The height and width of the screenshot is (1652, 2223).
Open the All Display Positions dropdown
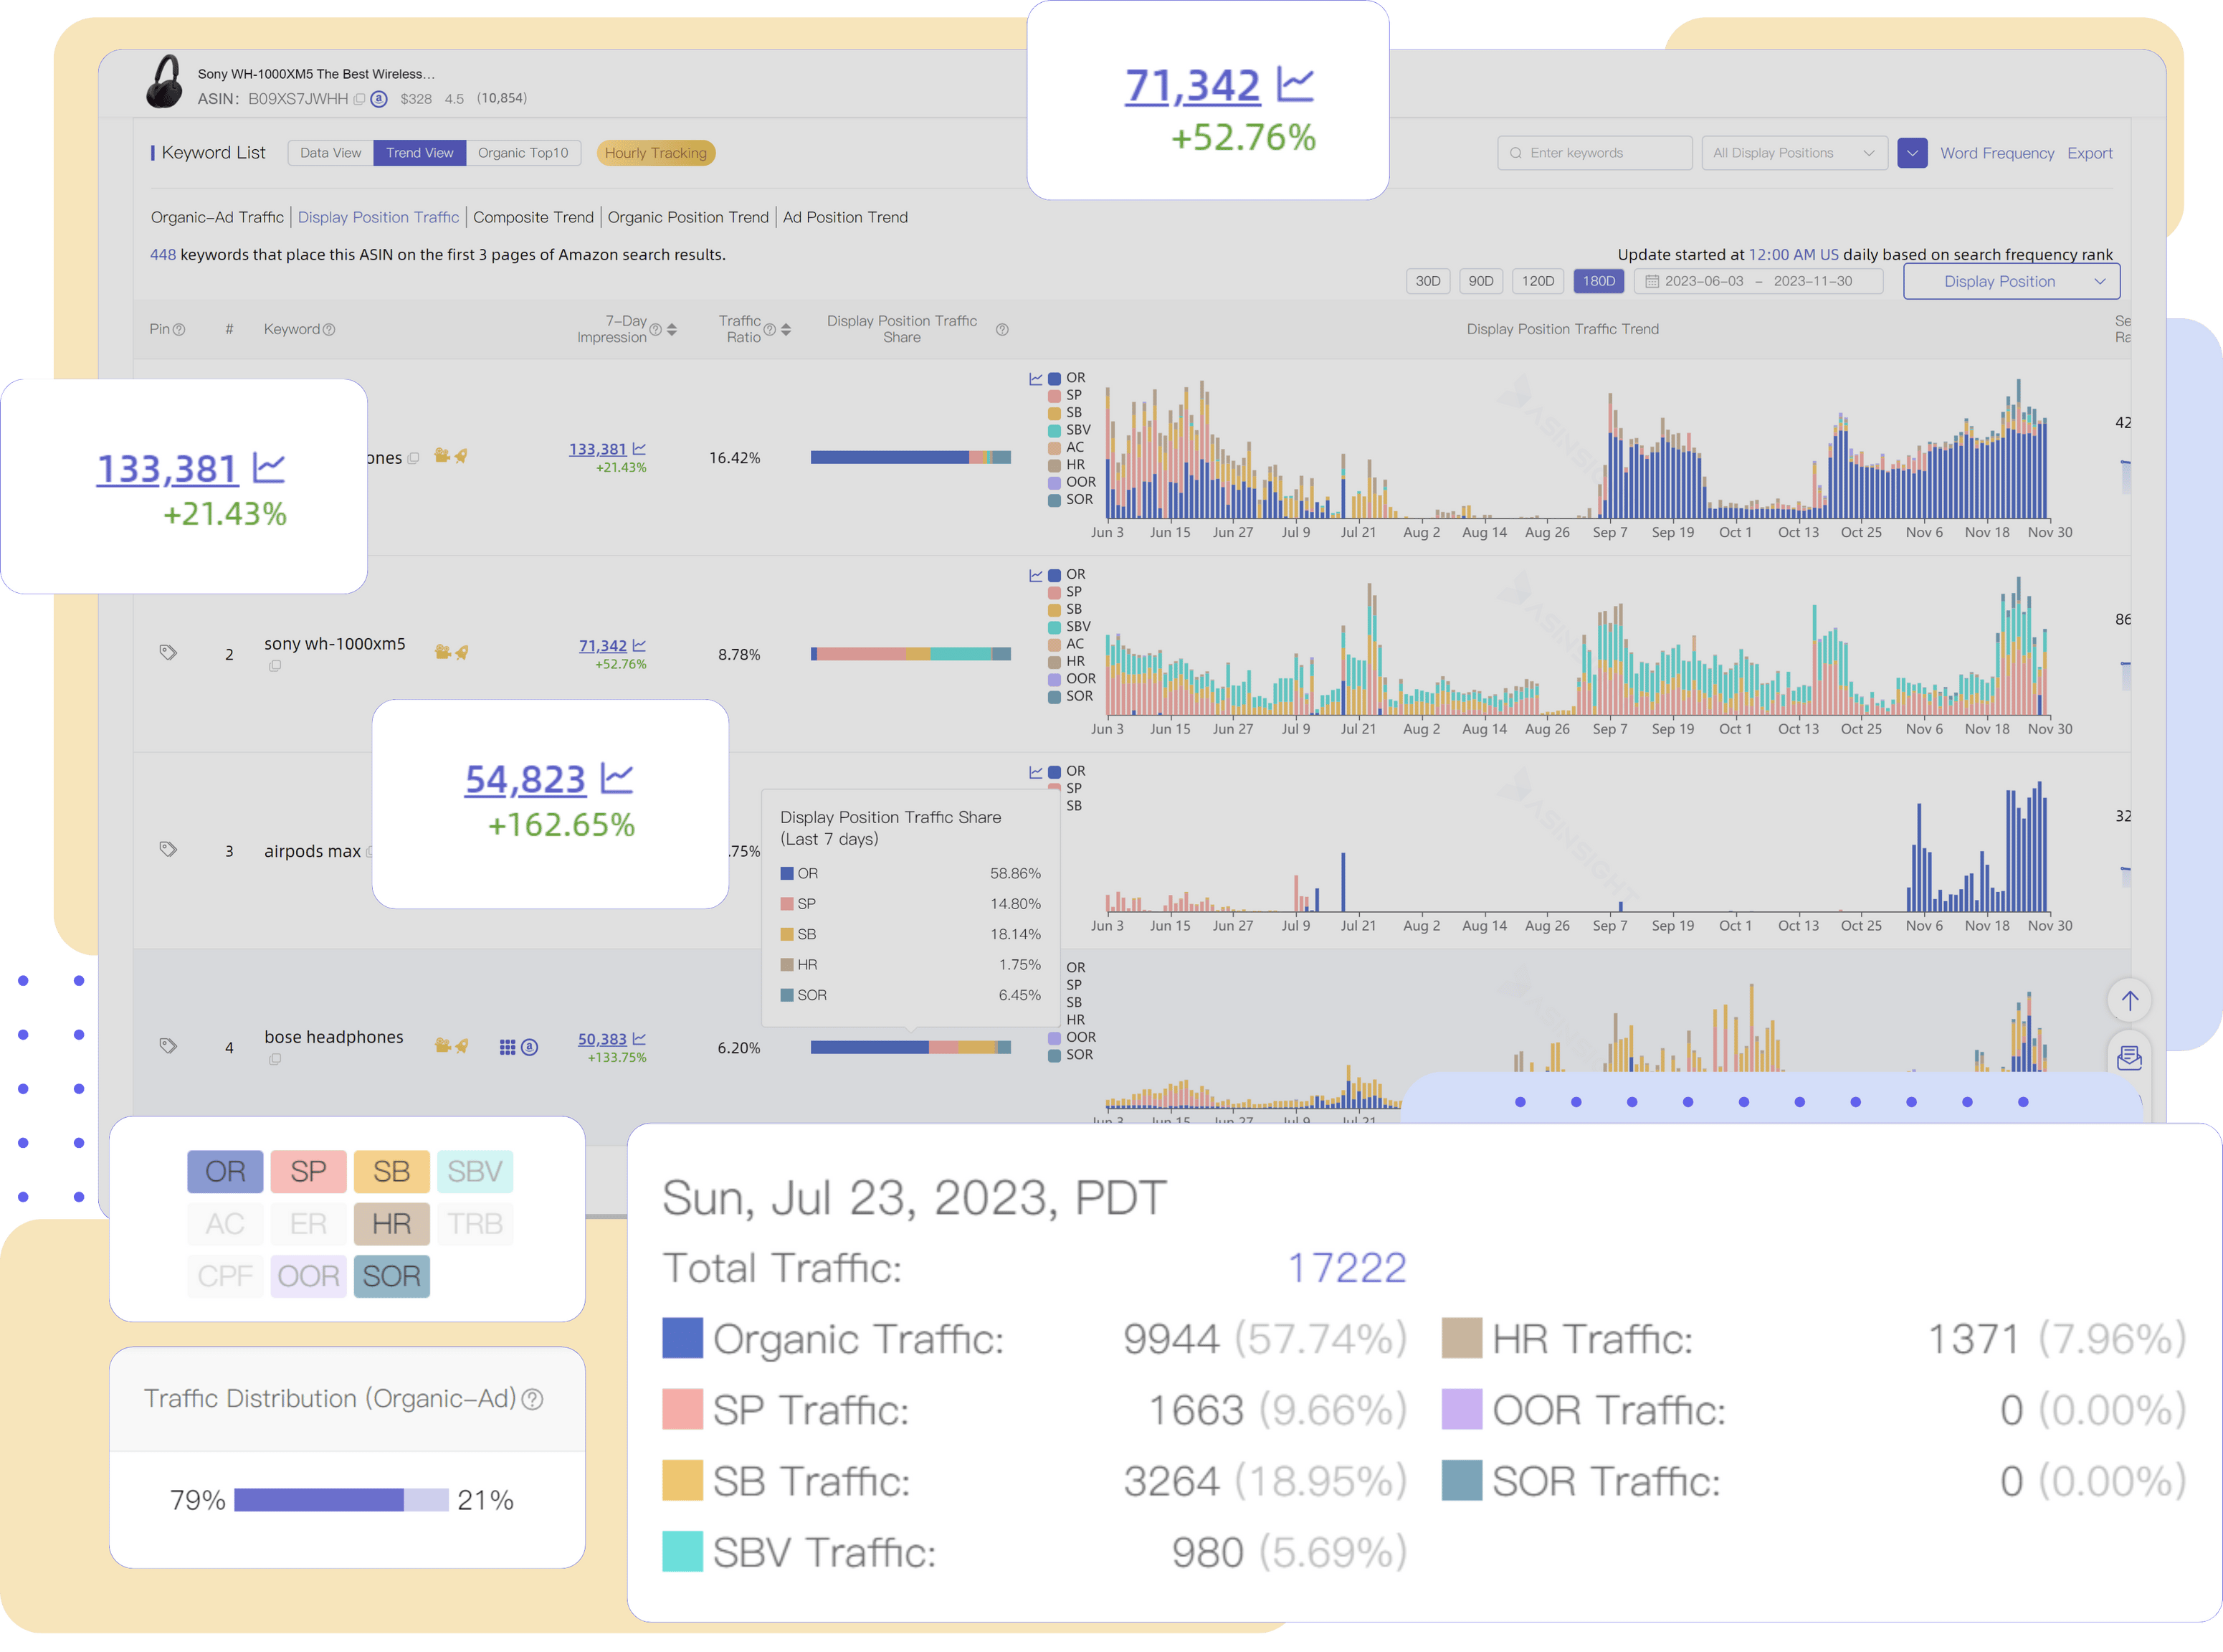pyautogui.click(x=1794, y=153)
